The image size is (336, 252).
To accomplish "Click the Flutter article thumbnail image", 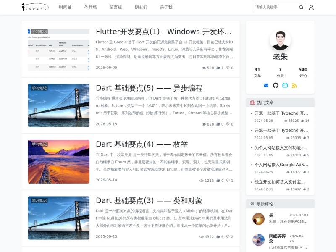I will (x=58, y=49).
